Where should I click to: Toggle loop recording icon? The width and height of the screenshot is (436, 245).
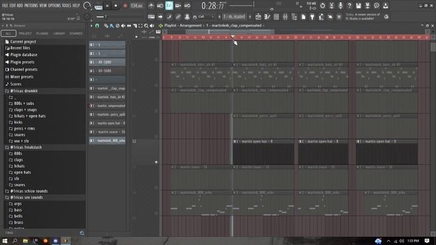point(187,5)
